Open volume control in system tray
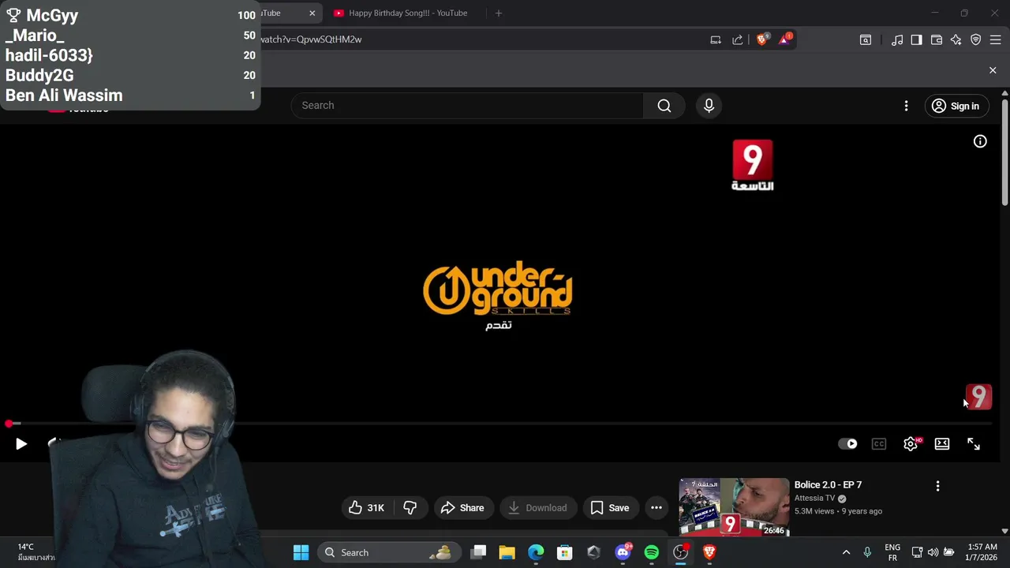Viewport: 1010px width, 568px height. coord(933,552)
